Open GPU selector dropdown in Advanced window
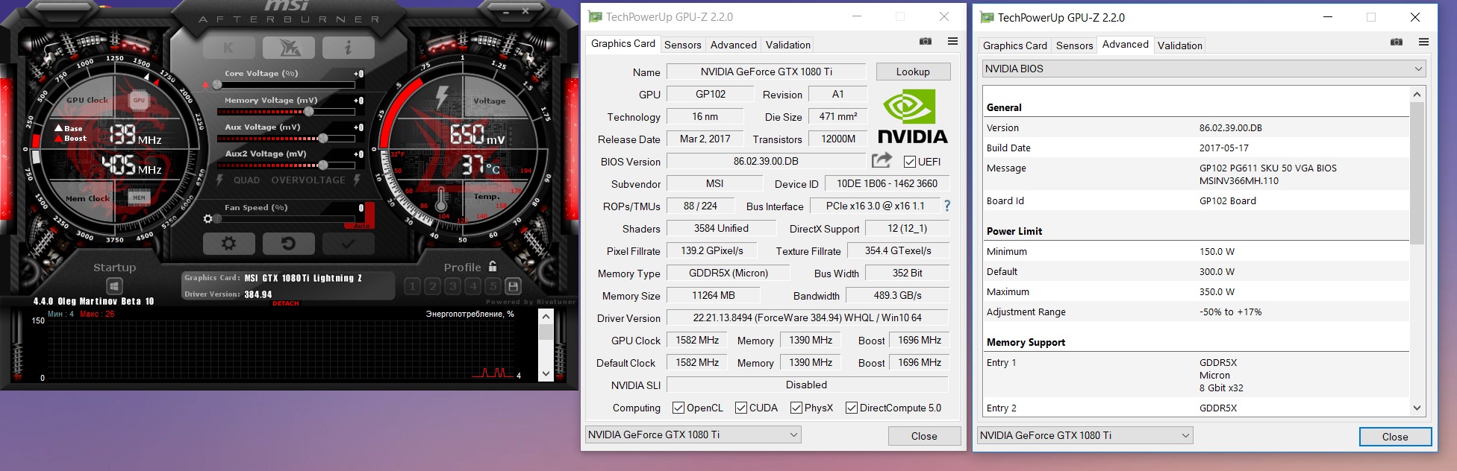 [x=1085, y=435]
